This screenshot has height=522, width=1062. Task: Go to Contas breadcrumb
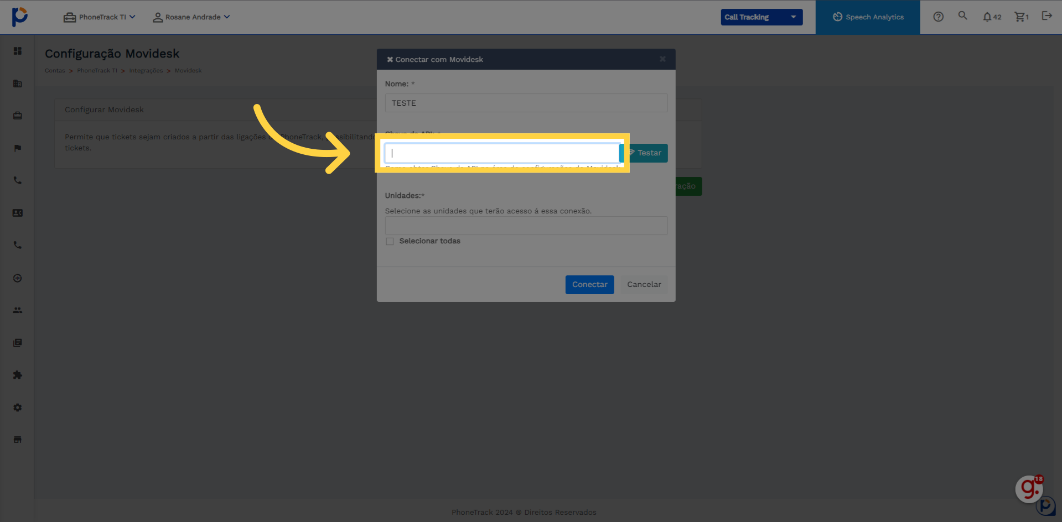(55, 71)
